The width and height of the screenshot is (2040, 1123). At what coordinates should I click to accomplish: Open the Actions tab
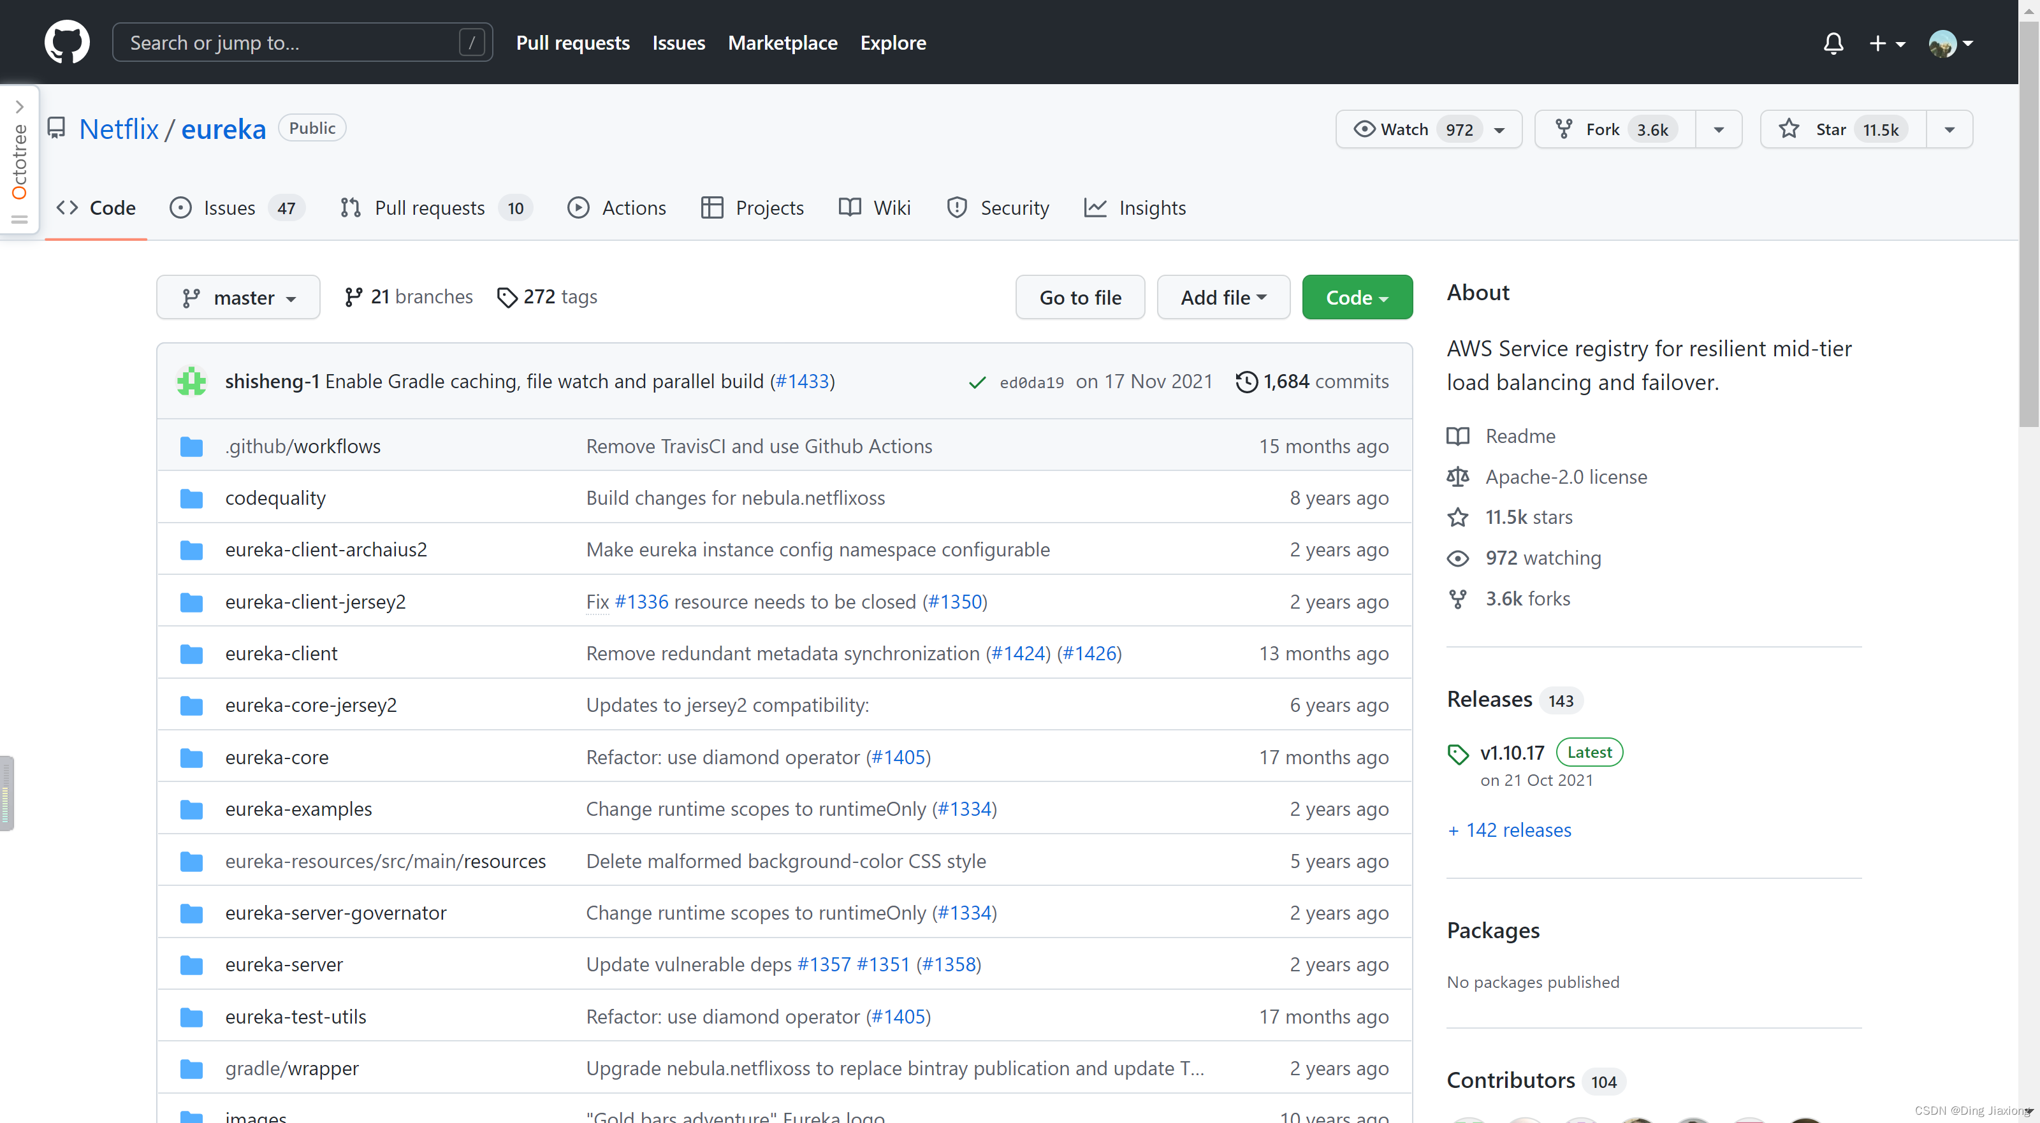(617, 208)
